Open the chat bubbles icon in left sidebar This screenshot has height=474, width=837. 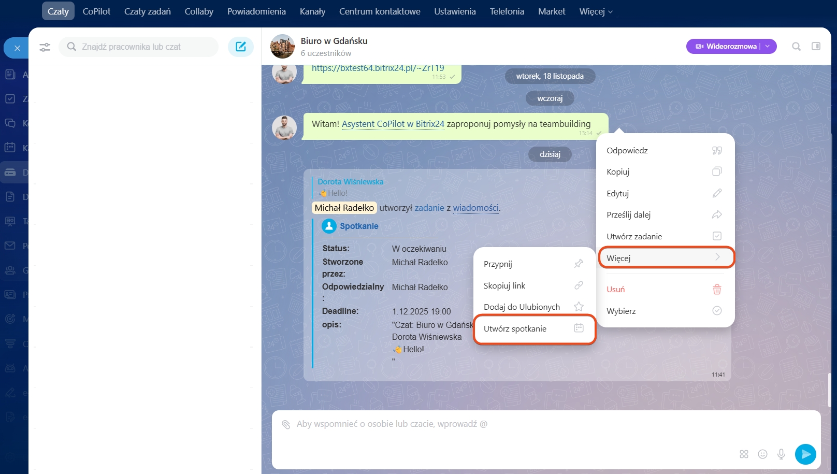coord(10,123)
